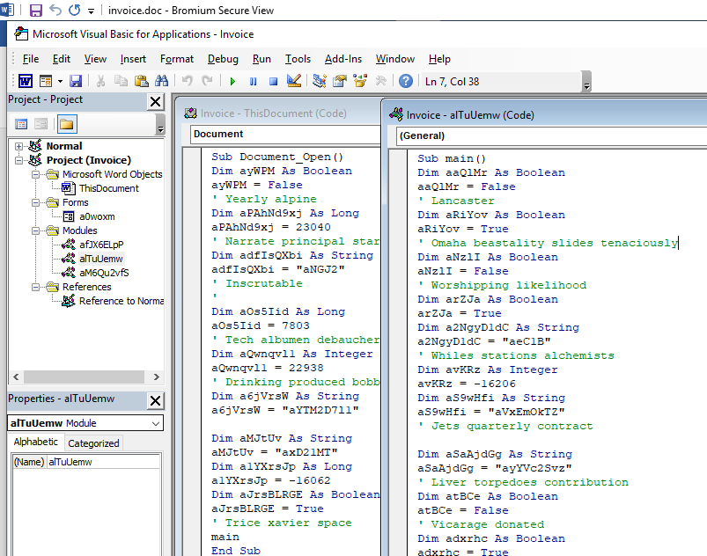Open toolbar options overflow arrow
Screen dimensions: 707x556
click(x=586, y=82)
